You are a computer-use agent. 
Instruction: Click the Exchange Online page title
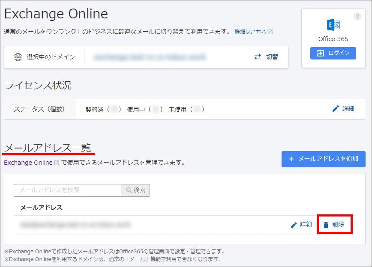click(x=56, y=14)
